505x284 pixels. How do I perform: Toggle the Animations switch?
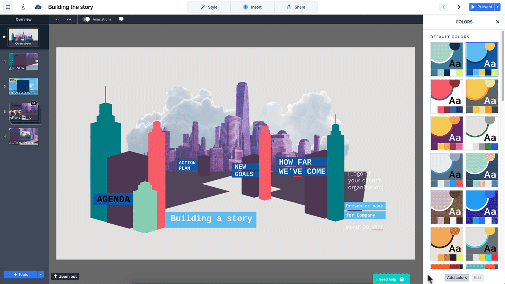(x=86, y=19)
